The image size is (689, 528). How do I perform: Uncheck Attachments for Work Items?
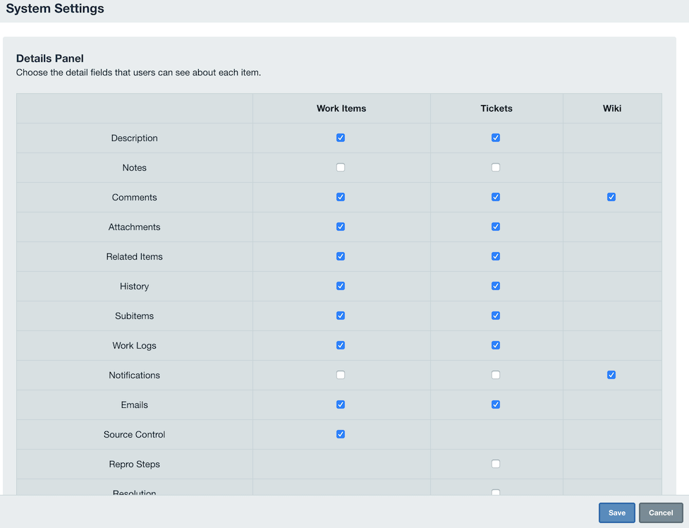click(x=341, y=227)
